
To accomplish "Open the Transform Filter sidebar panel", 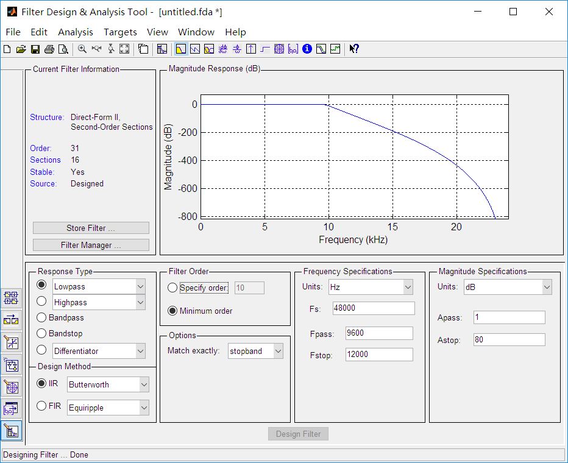I will (11, 320).
